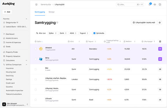Toggle Sjá lokaða checkbox
The image size is (167, 108).
tap(94, 33)
